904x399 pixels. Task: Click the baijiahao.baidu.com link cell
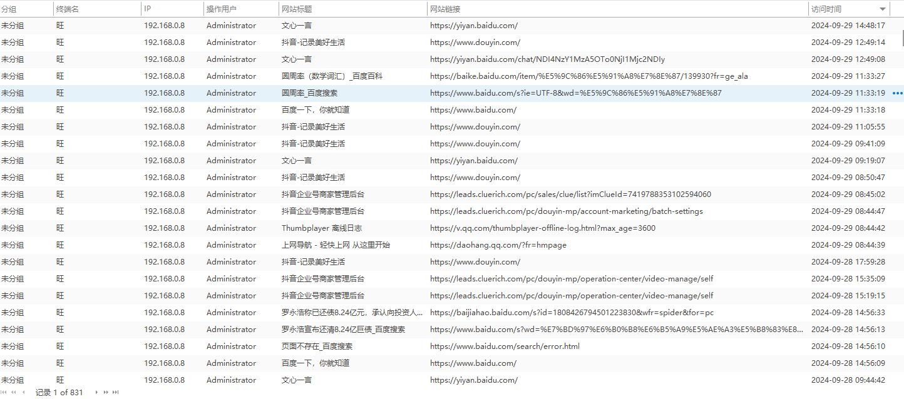[x=572, y=313]
